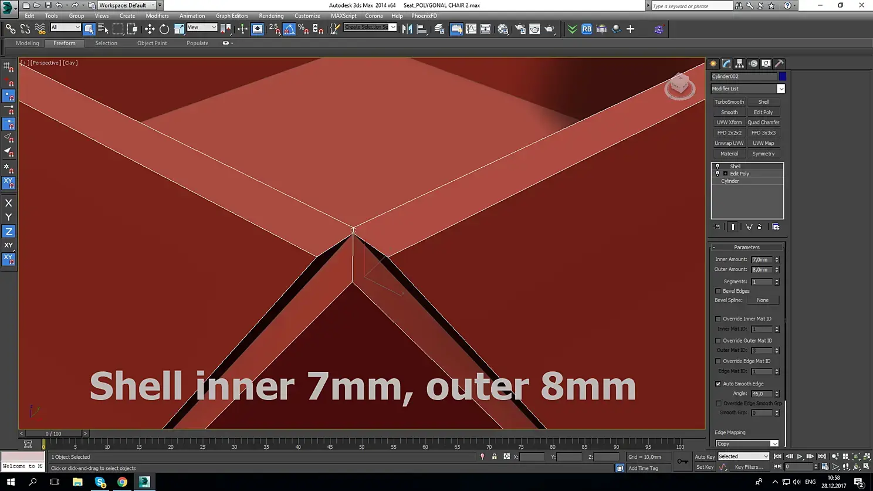Image resolution: width=873 pixels, height=491 pixels.
Task: Toggle Show End Result below modifier stack
Action: pyautogui.click(x=733, y=226)
